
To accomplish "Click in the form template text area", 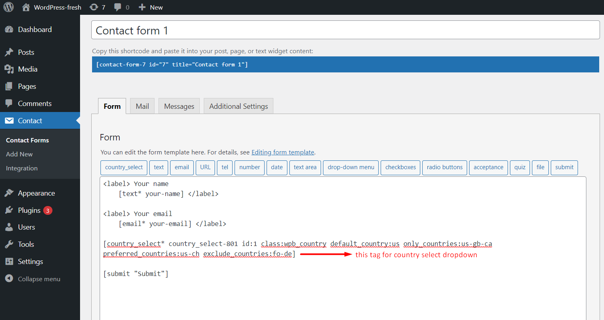I will (x=343, y=248).
